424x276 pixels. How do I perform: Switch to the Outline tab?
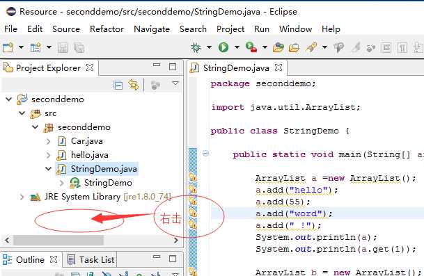[x=30, y=260]
